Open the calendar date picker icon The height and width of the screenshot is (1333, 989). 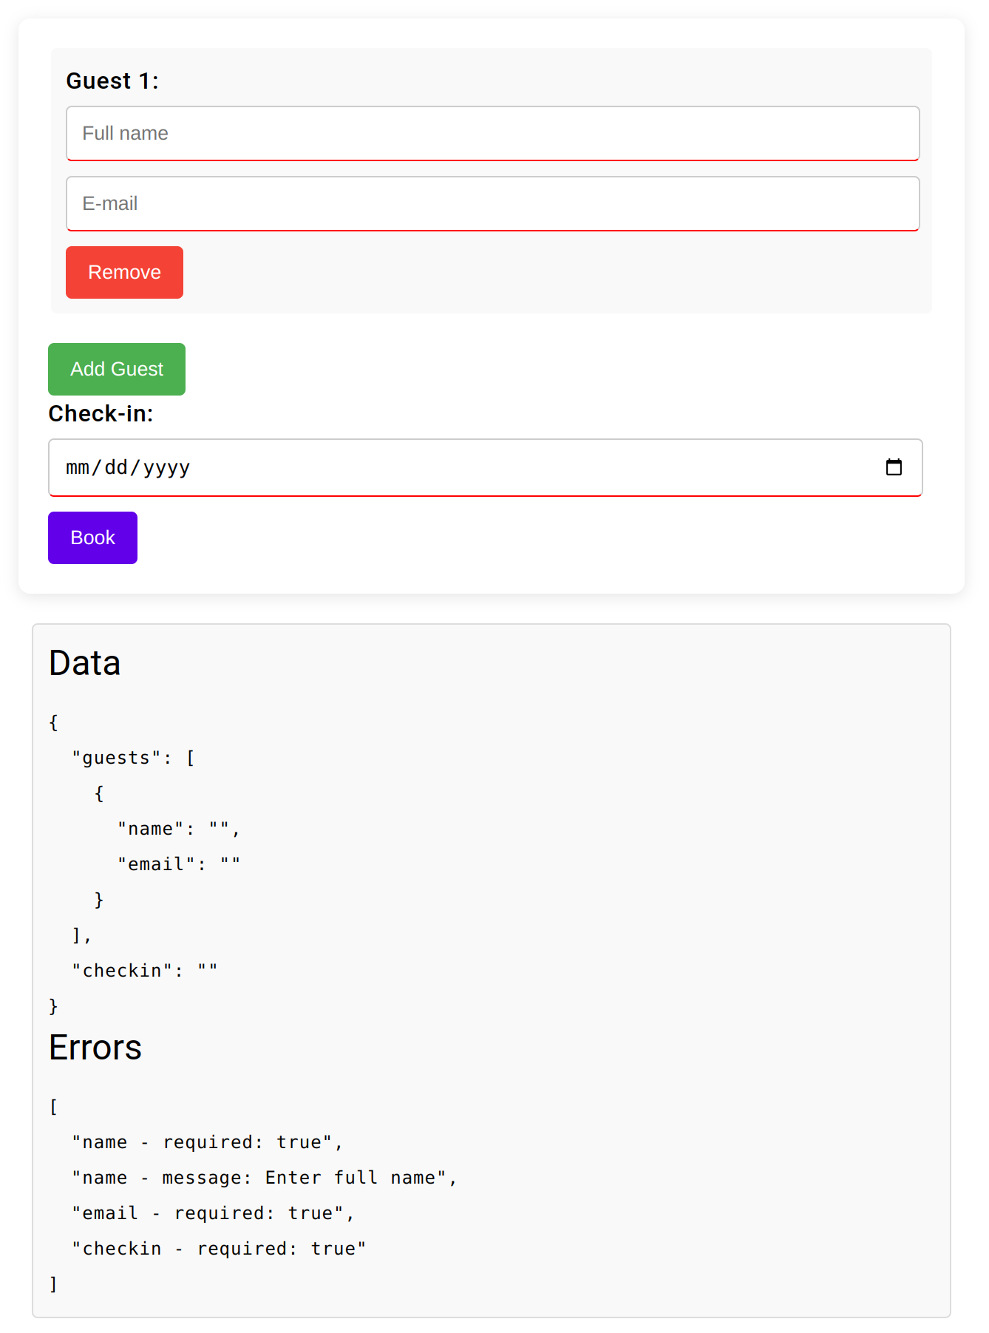pos(893,467)
